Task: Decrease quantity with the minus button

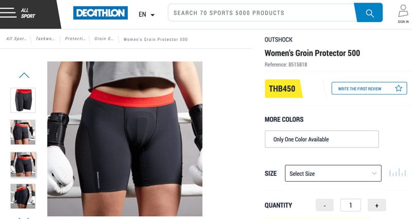Action: [x=324, y=205]
